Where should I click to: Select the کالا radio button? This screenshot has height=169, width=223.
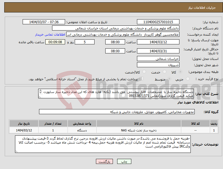tap(180, 72)
